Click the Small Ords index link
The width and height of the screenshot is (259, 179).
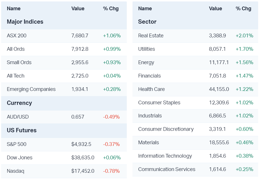click(x=19, y=62)
